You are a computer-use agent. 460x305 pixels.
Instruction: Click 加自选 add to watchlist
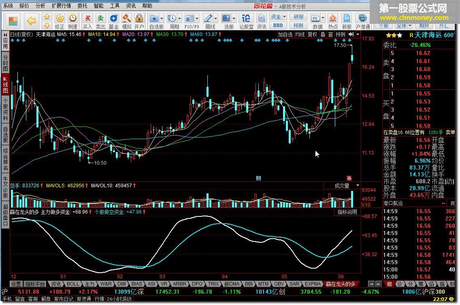(285, 34)
